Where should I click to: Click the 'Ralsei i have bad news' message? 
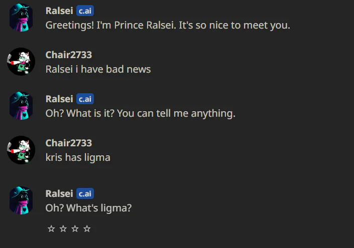point(98,69)
